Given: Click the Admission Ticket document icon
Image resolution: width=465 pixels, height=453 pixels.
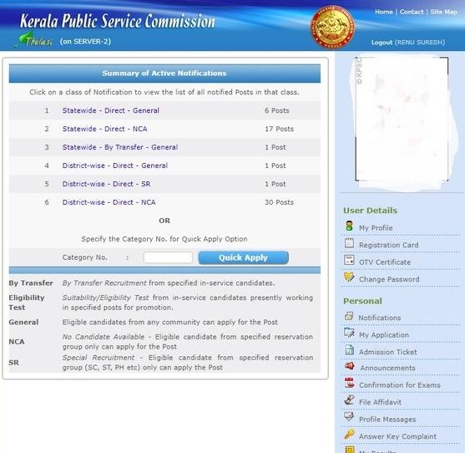Looking at the screenshot, I should tap(350, 350).
